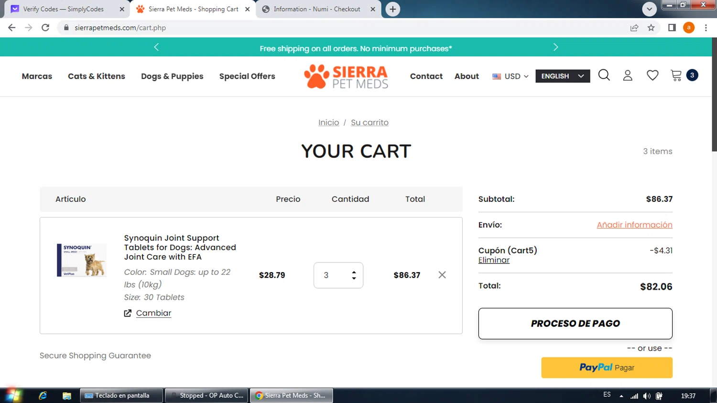Click the volume speaker tray icon
Image resolution: width=717 pixels, height=403 pixels.
click(647, 396)
